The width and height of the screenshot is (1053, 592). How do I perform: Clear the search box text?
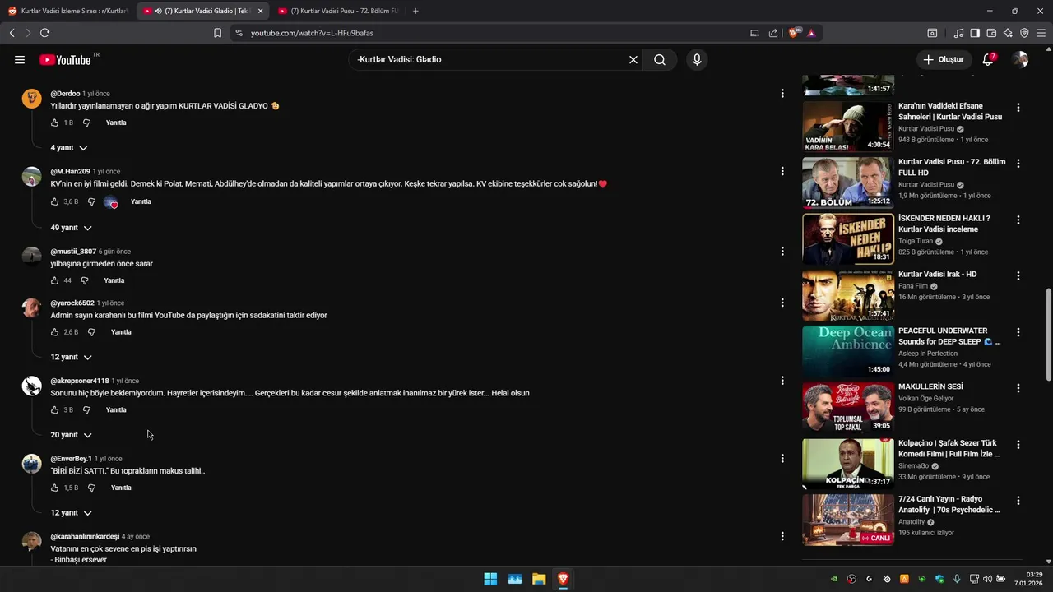tap(633, 59)
